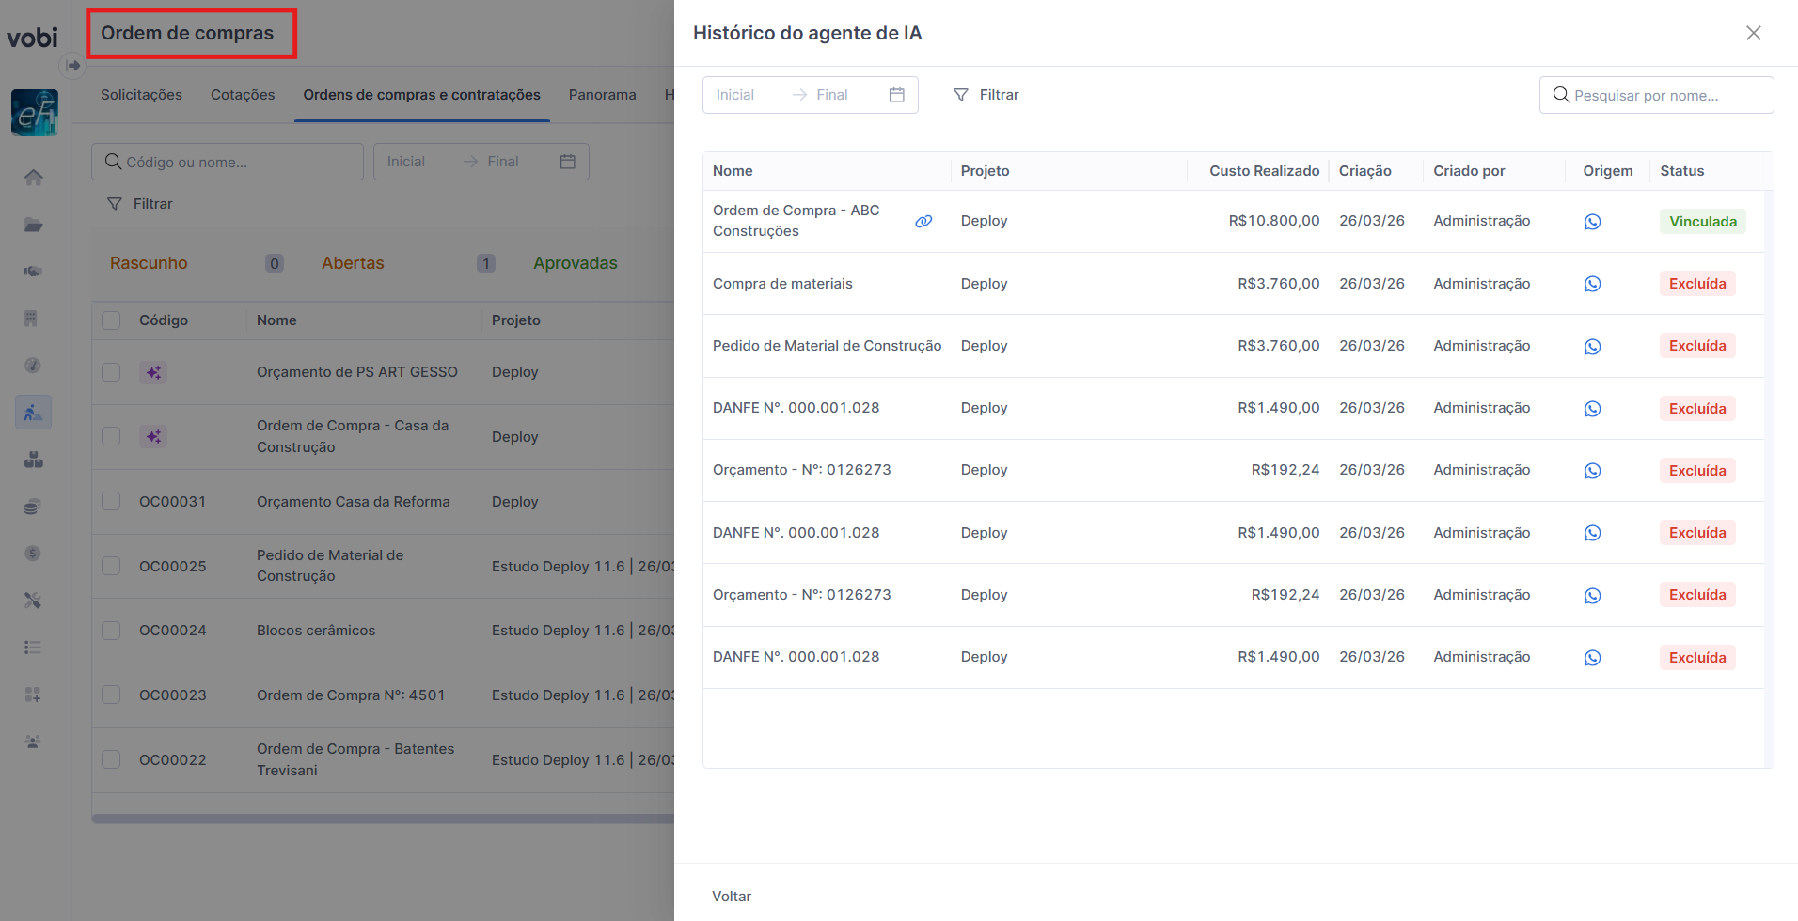The width and height of the screenshot is (1798, 921).
Task: Click the Custo Realizado column header
Action: pos(1265,171)
